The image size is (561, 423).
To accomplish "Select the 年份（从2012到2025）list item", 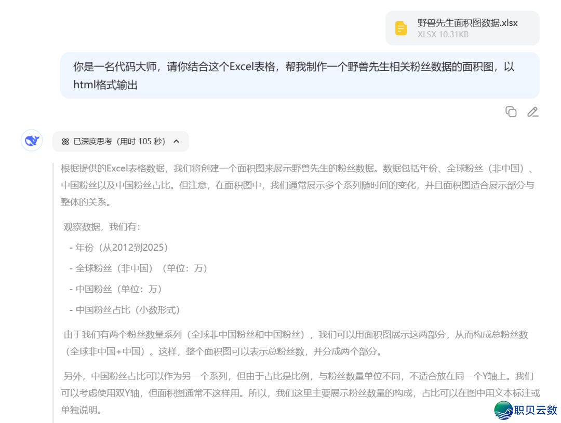I will pyautogui.click(x=122, y=248).
